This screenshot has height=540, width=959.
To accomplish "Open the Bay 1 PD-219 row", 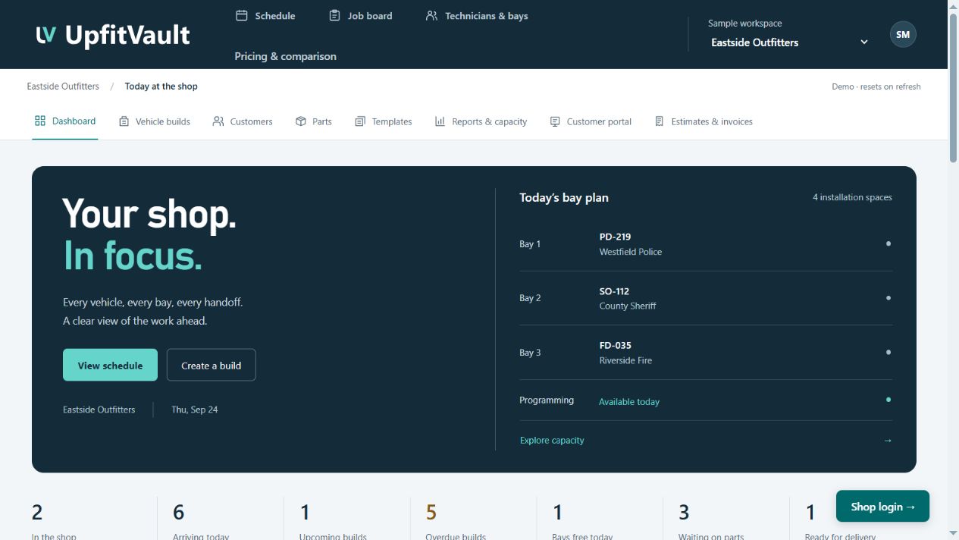I will [705, 244].
